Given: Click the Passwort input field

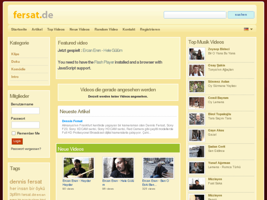Looking at the screenshot, I should click(26, 125).
